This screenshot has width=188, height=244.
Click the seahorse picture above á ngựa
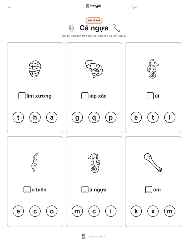point(94,163)
